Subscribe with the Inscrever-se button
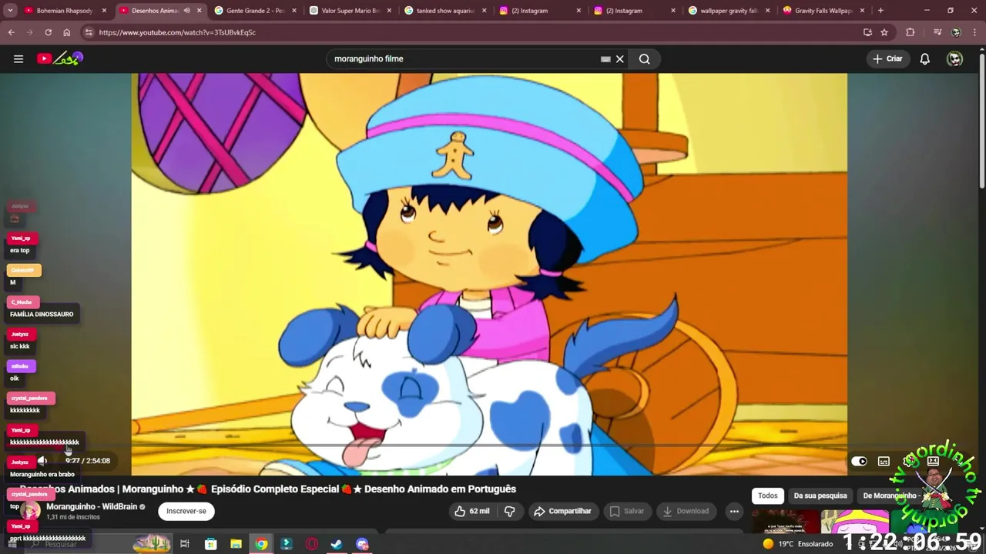The image size is (986, 554). pyautogui.click(x=186, y=511)
